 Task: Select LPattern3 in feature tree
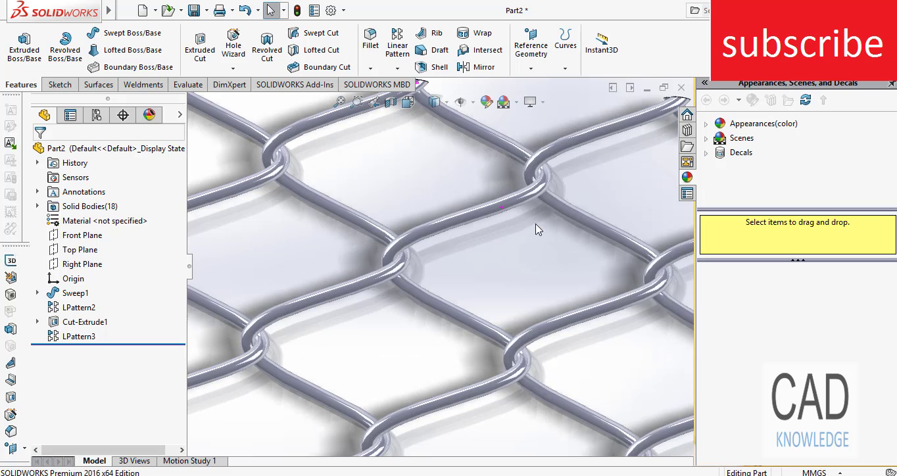point(72,337)
